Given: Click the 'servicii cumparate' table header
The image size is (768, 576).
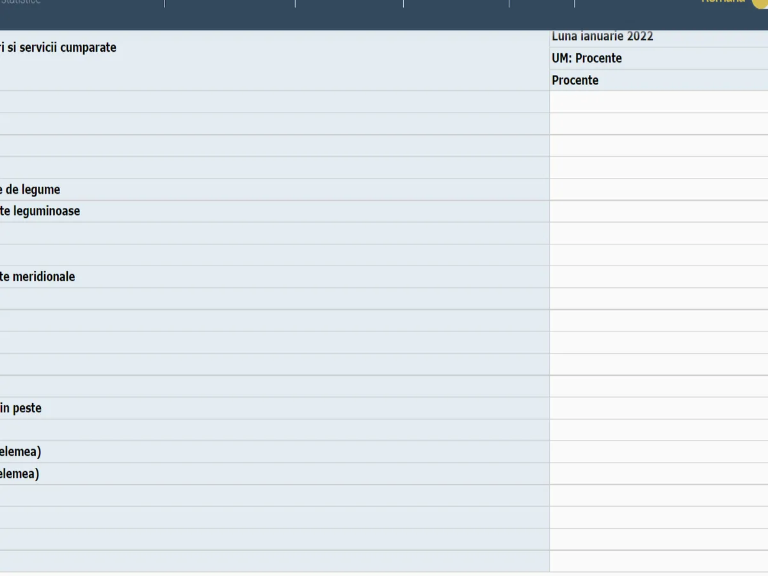Looking at the screenshot, I should pyautogui.click(x=58, y=47).
